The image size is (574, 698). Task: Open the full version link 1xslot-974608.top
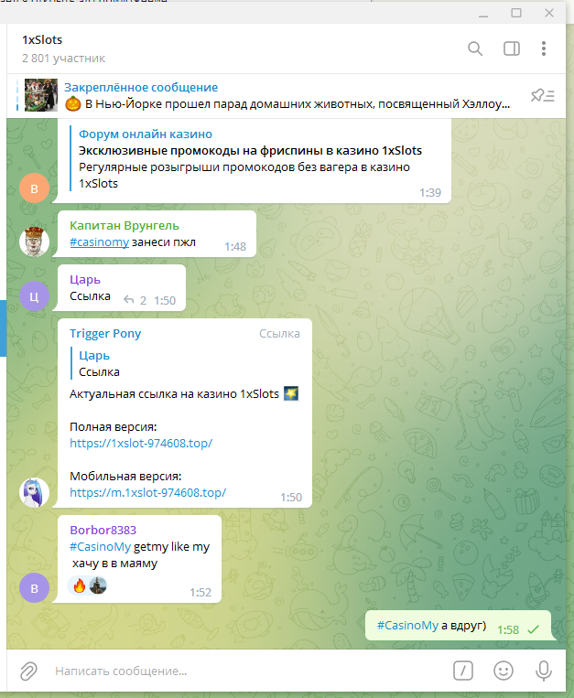(141, 444)
